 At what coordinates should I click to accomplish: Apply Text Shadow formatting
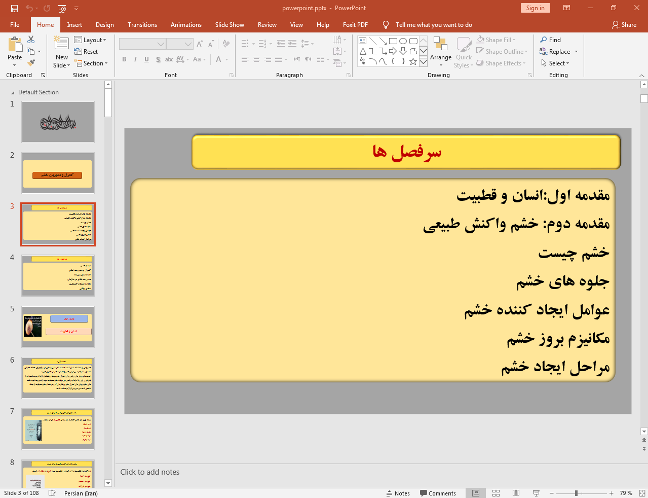click(158, 59)
